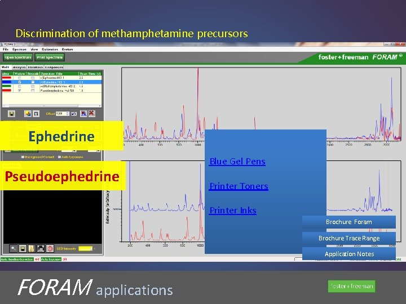Click the Offset spinner arrows
406x304 pixels.
pyautogui.click(x=68, y=114)
